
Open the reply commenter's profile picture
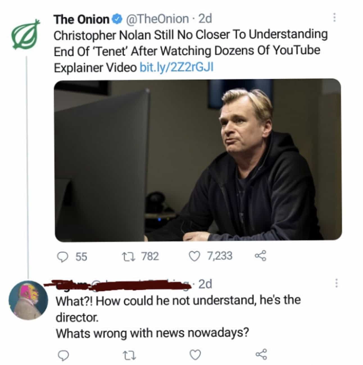pos(28,300)
